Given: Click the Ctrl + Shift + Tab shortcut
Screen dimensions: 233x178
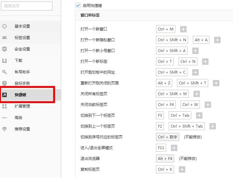Looking at the screenshot, I should pos(187,126).
